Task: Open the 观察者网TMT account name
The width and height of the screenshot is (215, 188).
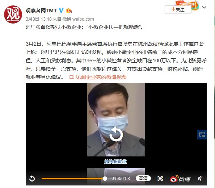Action: click(x=41, y=11)
